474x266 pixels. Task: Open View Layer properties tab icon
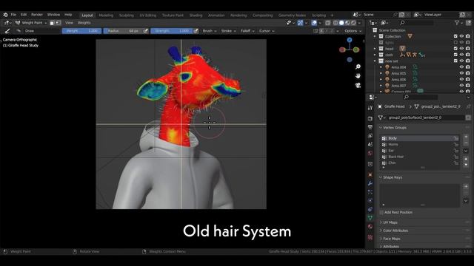pyautogui.click(x=370, y=136)
